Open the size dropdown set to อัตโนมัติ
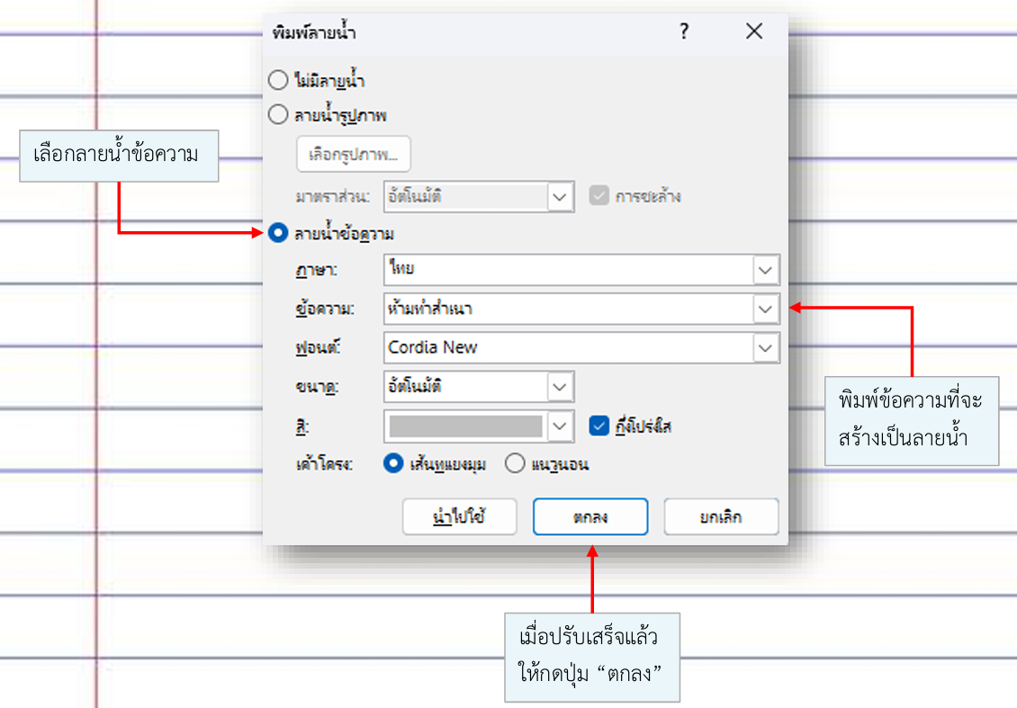Image resolution: width=1017 pixels, height=708 pixels. [560, 387]
